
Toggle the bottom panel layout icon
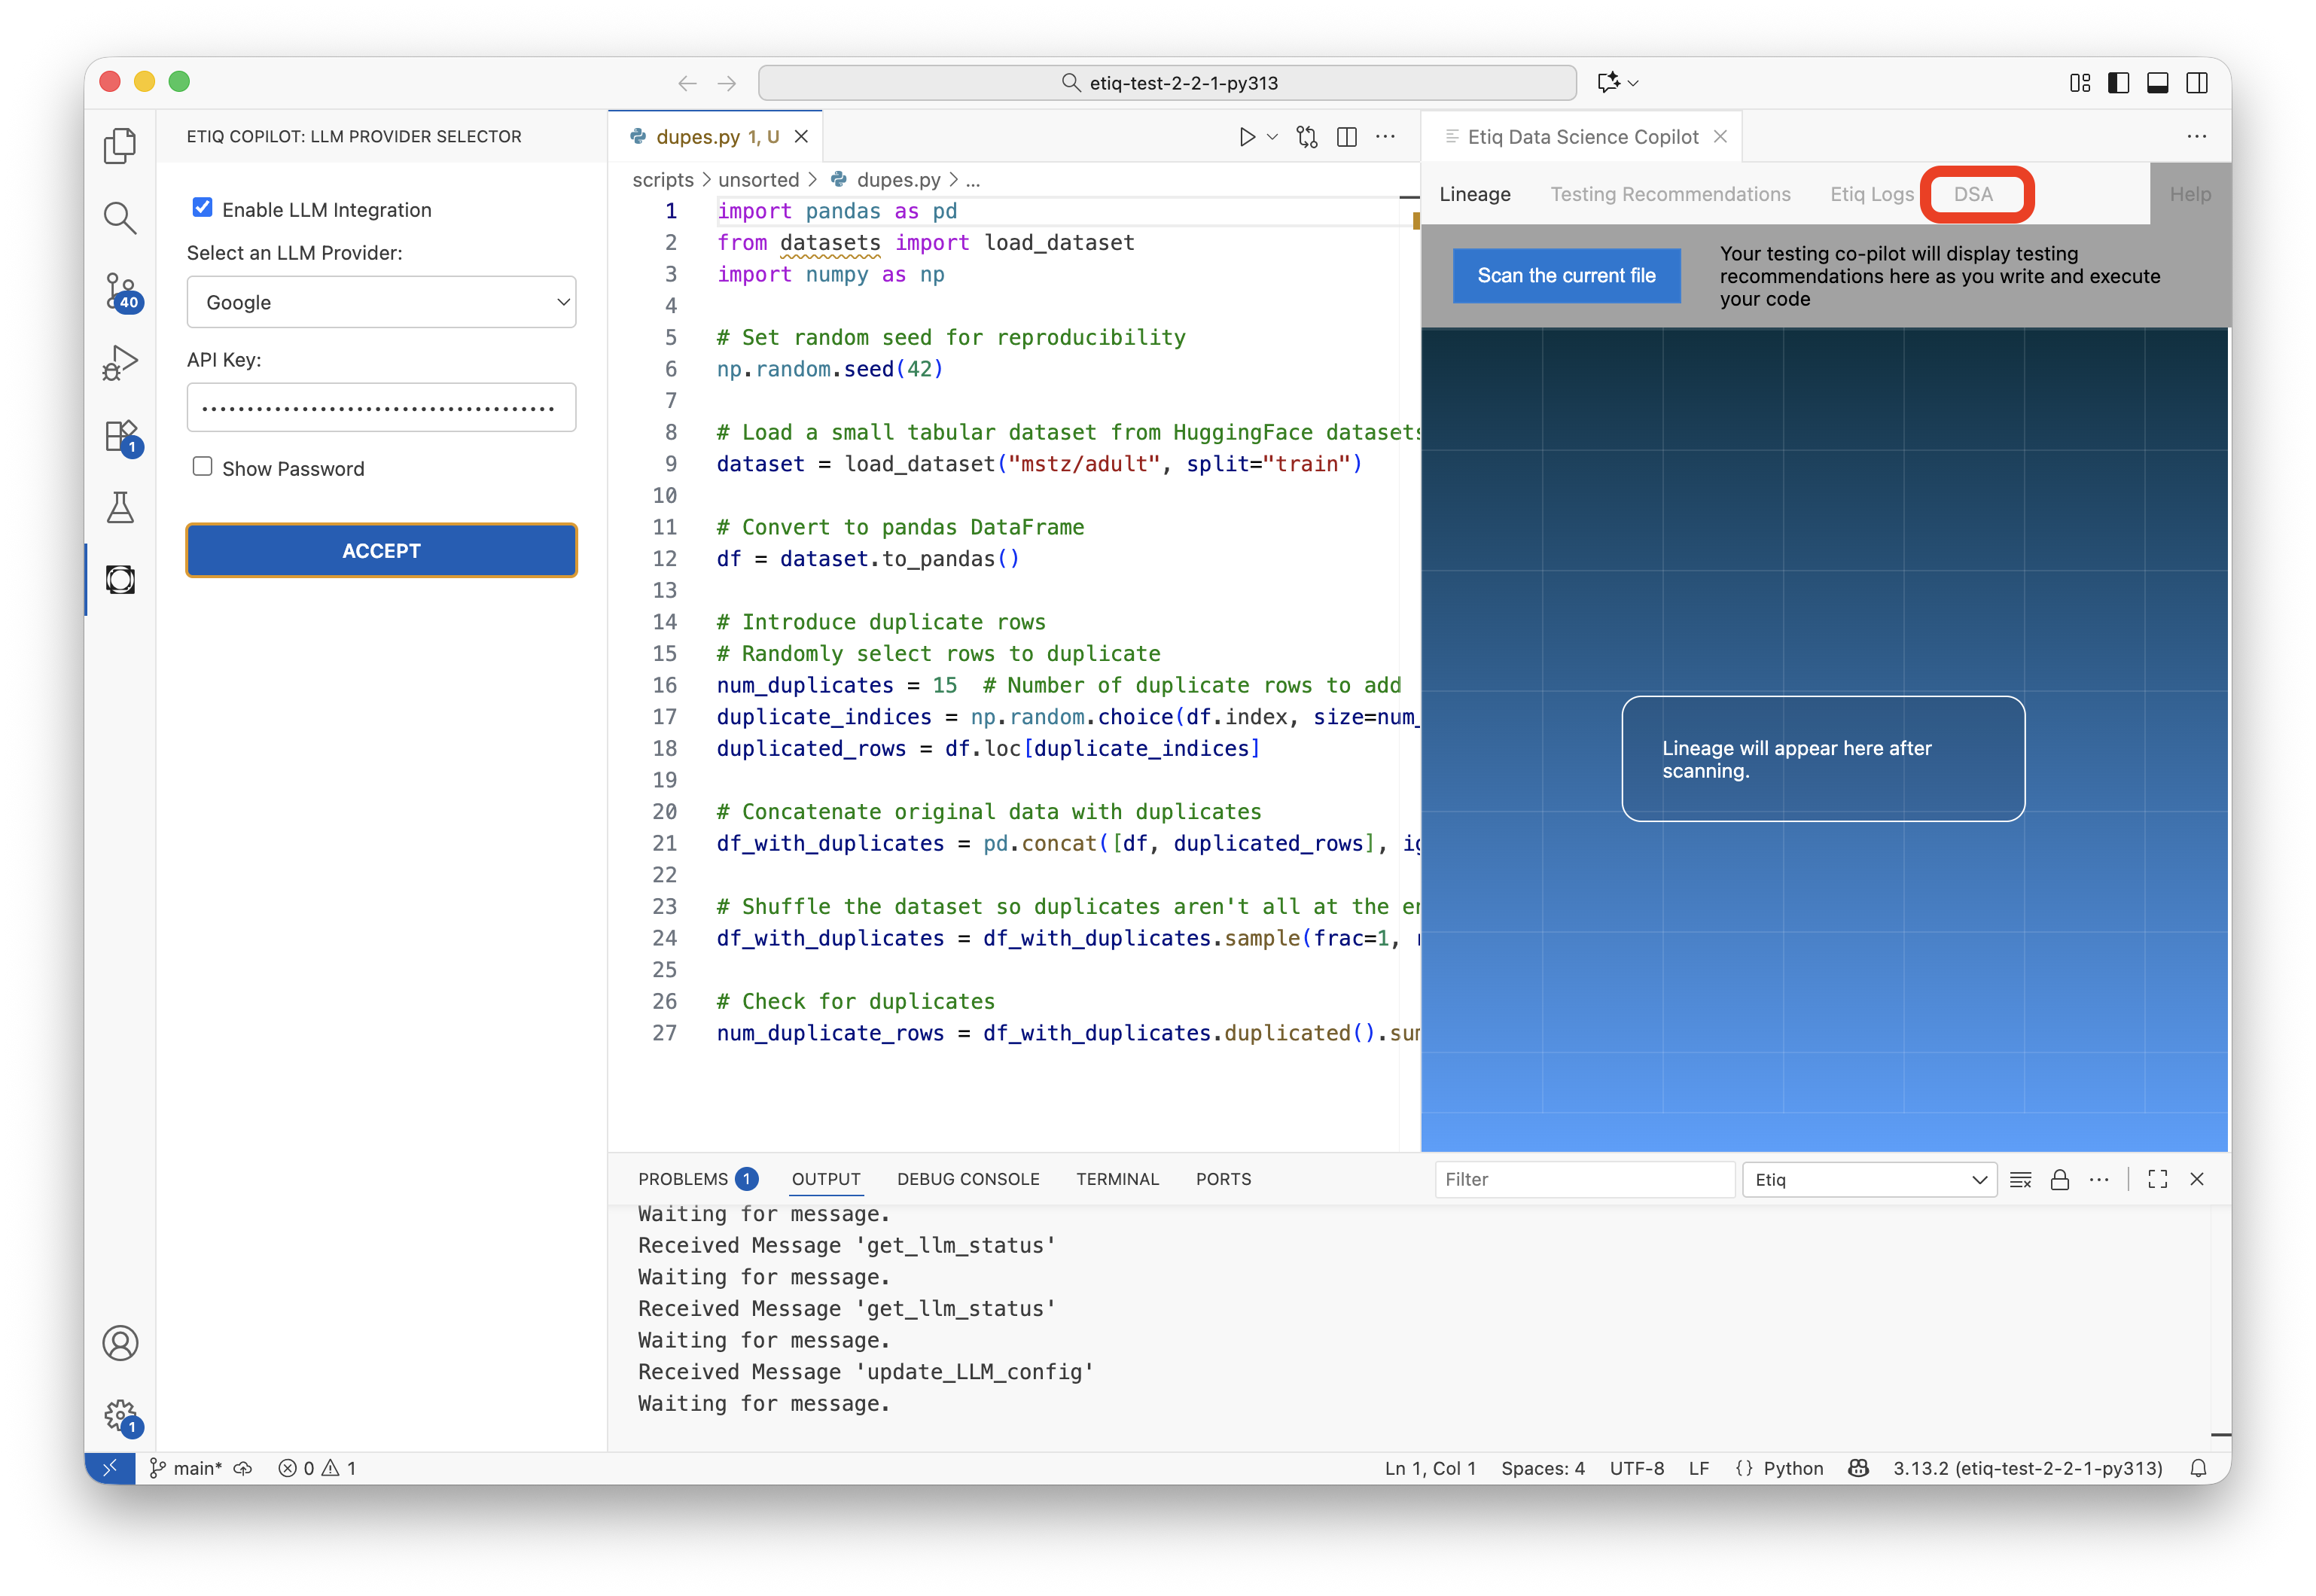click(x=2157, y=83)
